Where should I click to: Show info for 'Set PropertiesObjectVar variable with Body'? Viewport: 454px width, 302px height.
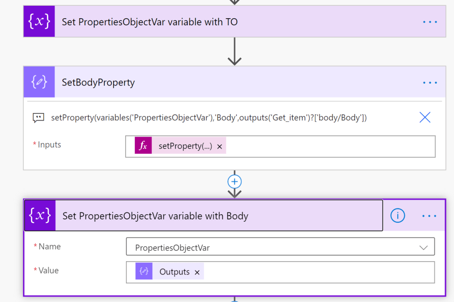point(398,216)
